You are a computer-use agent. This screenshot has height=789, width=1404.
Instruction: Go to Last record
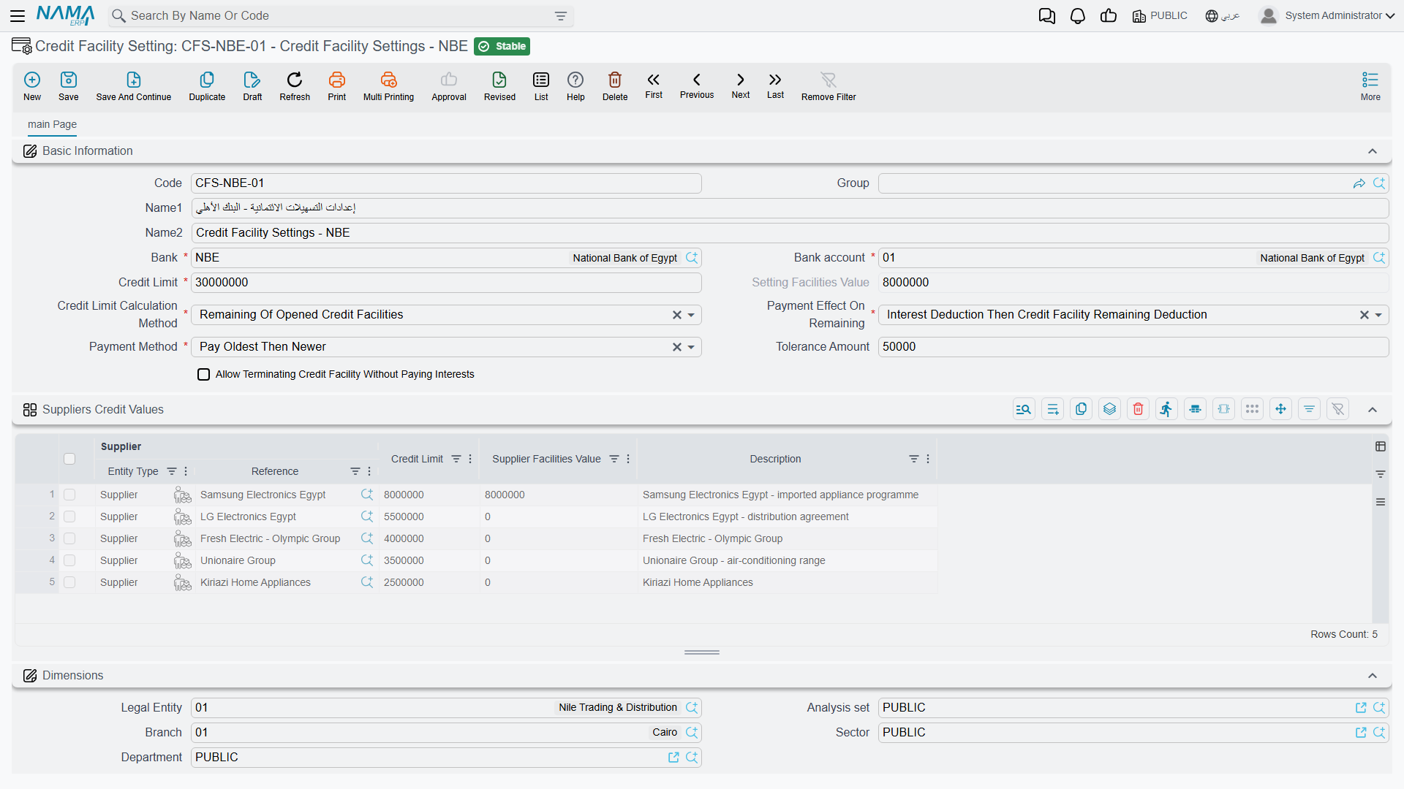pos(775,85)
